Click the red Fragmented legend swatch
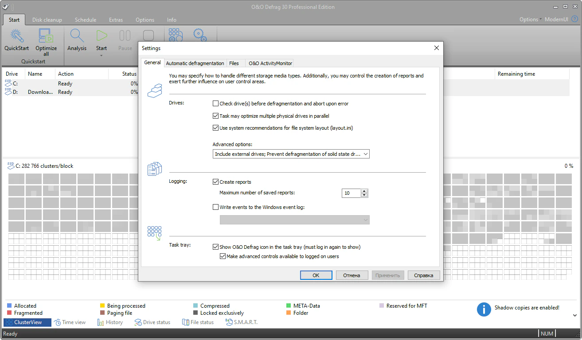 9,313
